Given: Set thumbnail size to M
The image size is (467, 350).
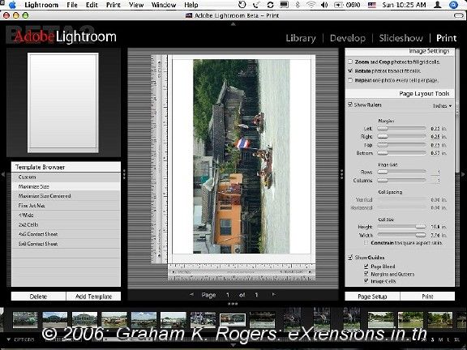Looking at the screenshot, I should (x=440, y=339).
